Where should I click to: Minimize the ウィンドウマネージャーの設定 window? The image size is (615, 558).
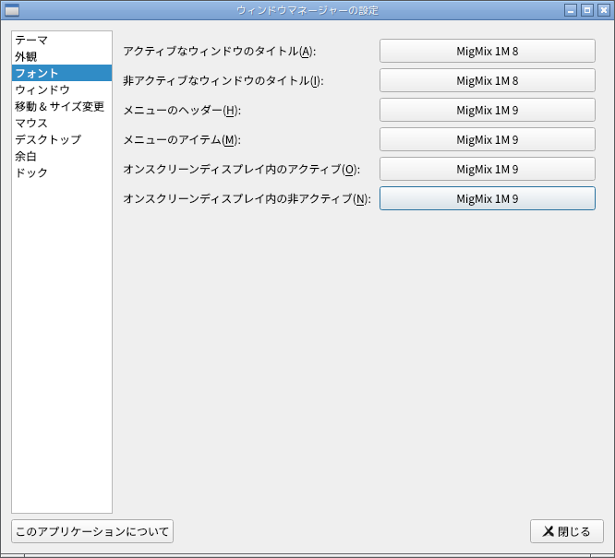point(571,10)
